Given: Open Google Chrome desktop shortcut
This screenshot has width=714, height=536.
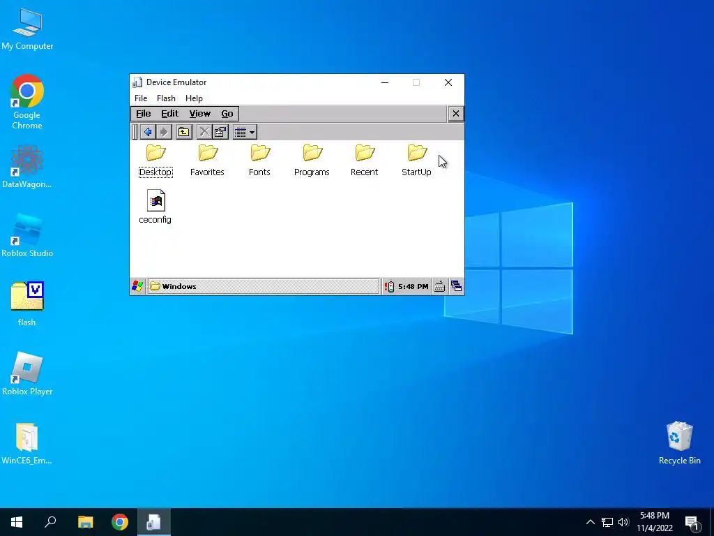Looking at the screenshot, I should [27, 102].
